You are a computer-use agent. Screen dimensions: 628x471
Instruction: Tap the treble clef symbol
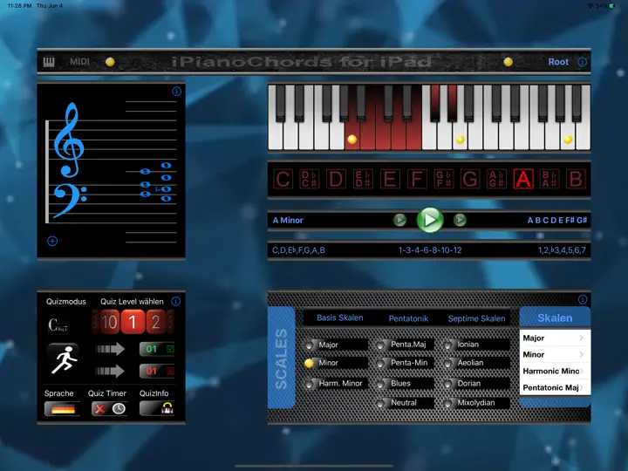tap(69, 139)
